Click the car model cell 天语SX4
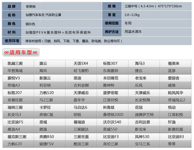194x150 pixels. tap(81, 64)
